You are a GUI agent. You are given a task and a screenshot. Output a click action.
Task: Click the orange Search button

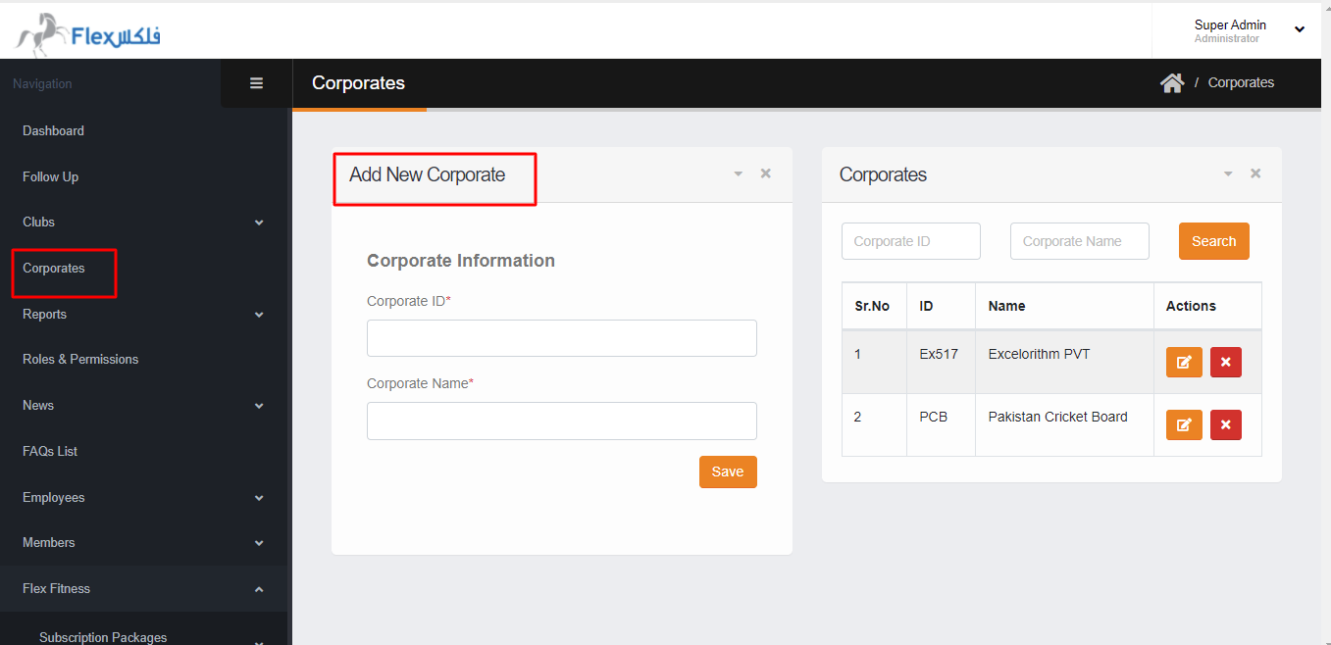[1213, 241]
